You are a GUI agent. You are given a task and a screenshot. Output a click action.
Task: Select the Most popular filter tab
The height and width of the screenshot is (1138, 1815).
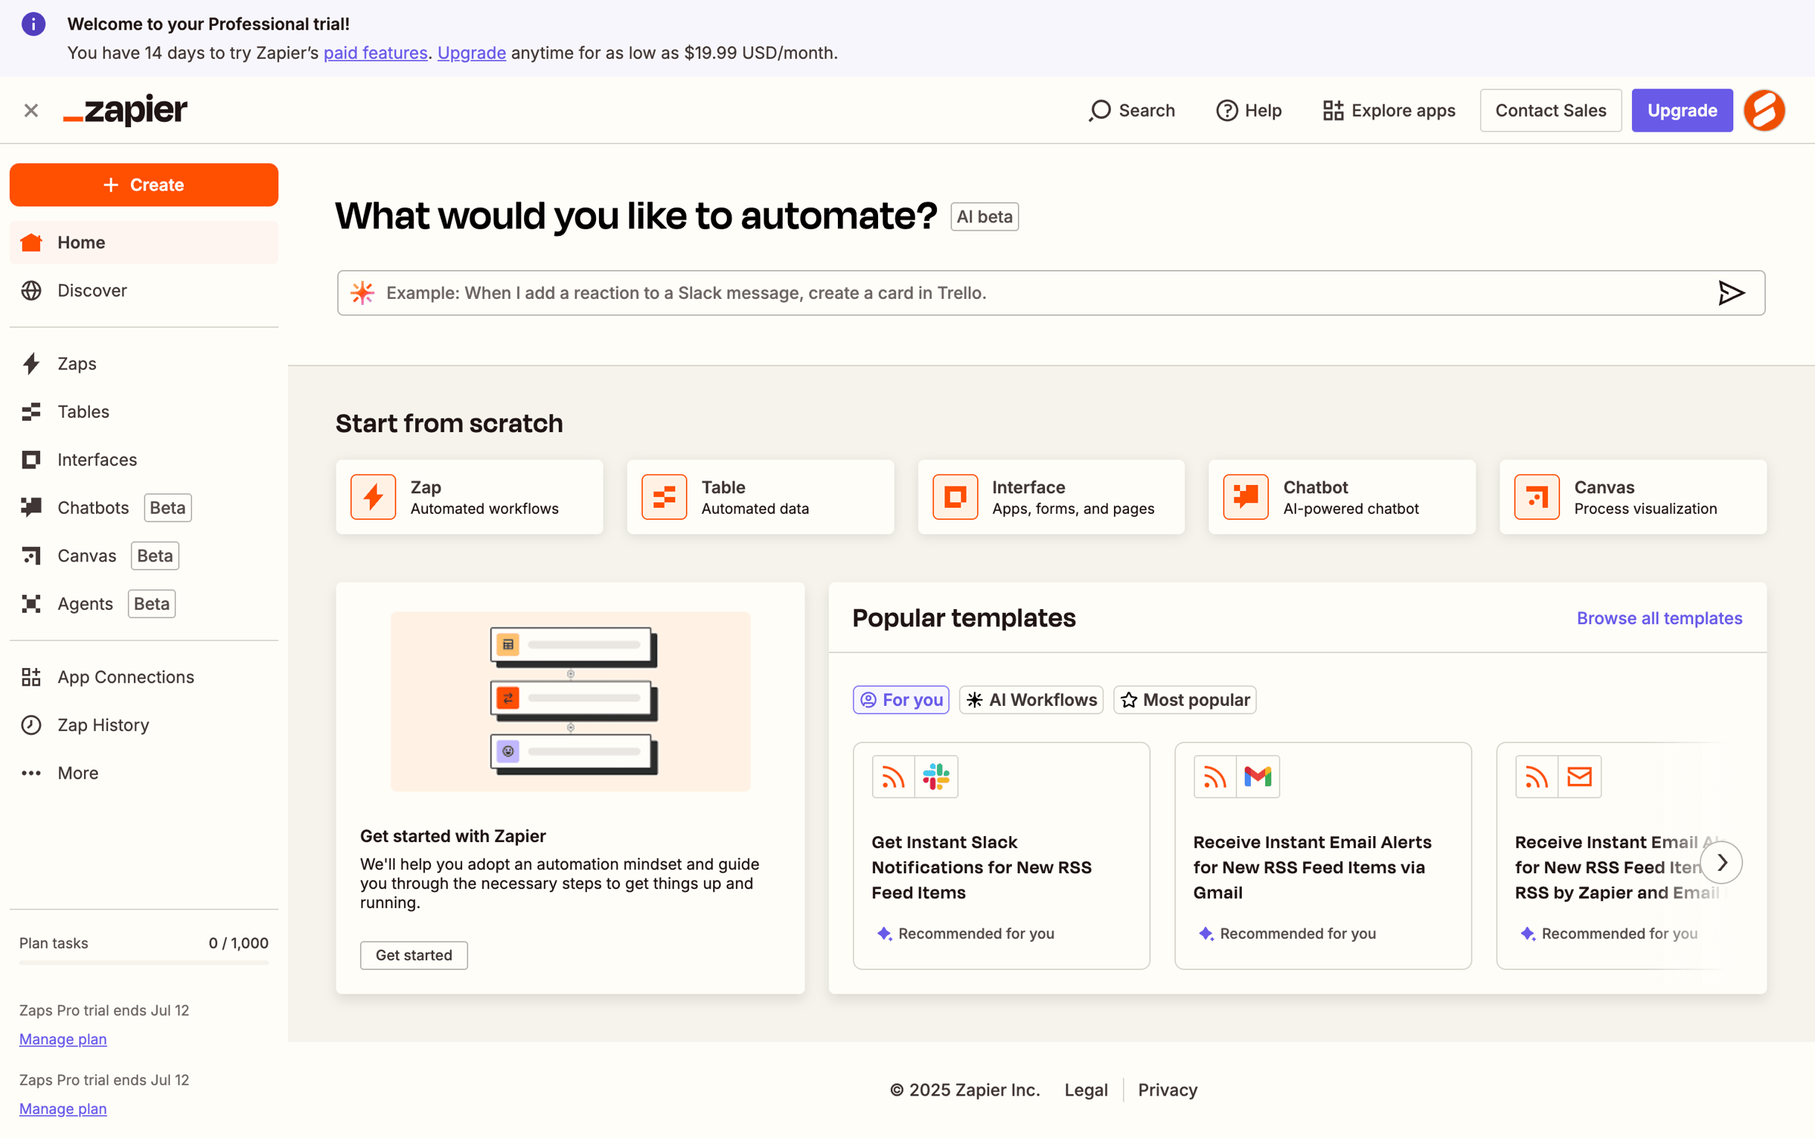pos(1184,700)
